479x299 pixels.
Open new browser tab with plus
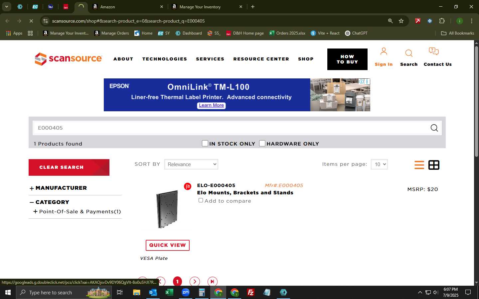pos(253,7)
